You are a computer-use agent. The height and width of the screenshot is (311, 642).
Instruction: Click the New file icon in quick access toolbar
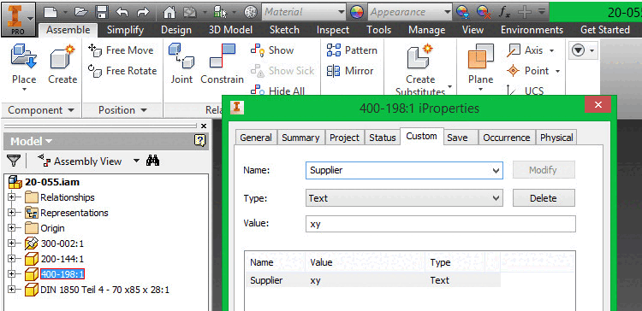pyautogui.click(x=50, y=12)
